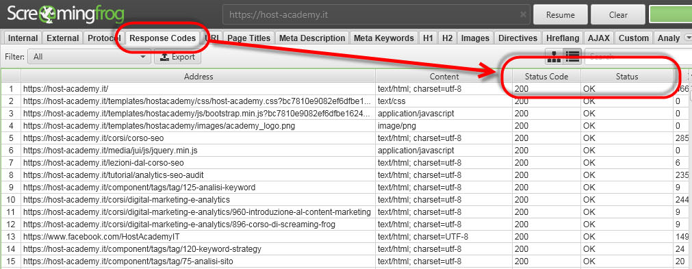Click charset=UTF-8 content cell of Facebook row

(x=444, y=237)
